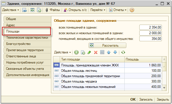Click the row icon beside Общая площадь чердака

tap(56, 81)
